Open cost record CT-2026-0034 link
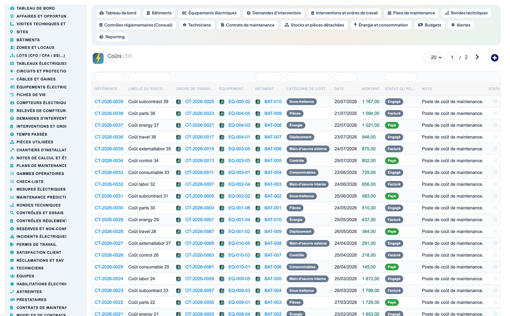 click(x=109, y=160)
